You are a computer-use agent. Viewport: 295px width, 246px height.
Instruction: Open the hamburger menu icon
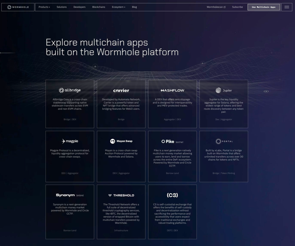coord(287,7)
